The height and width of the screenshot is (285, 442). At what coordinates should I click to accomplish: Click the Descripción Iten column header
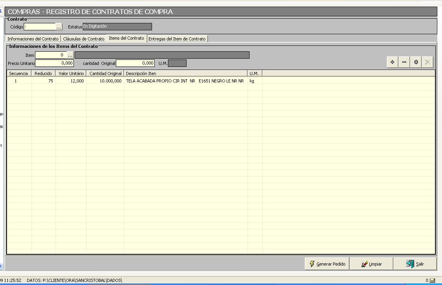[185, 73]
